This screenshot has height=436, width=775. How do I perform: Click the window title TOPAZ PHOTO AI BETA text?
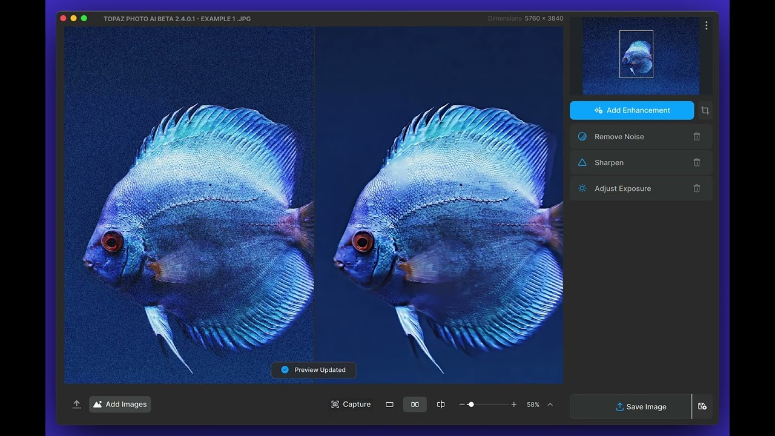(177, 19)
